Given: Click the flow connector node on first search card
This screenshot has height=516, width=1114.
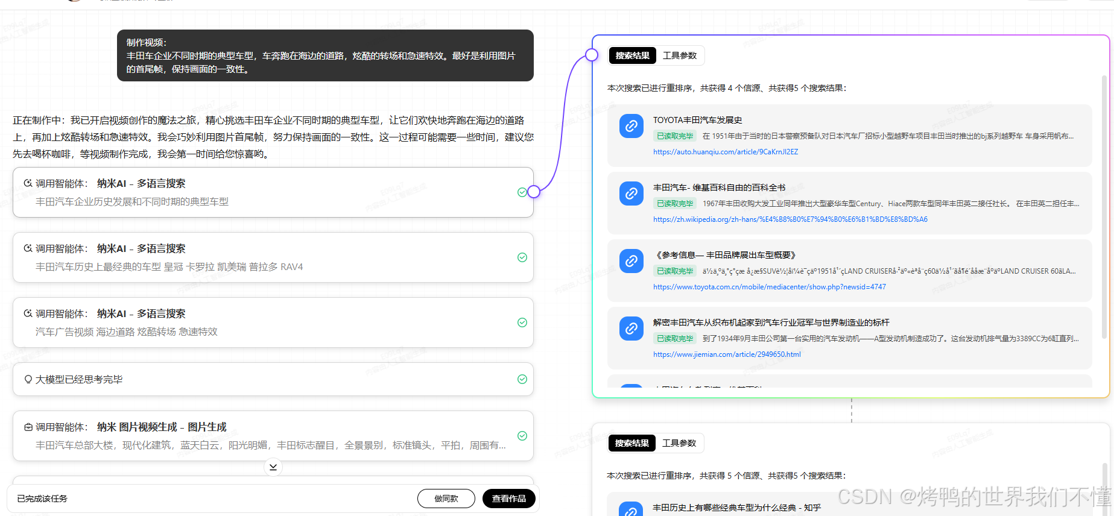Looking at the screenshot, I should click(x=534, y=192).
